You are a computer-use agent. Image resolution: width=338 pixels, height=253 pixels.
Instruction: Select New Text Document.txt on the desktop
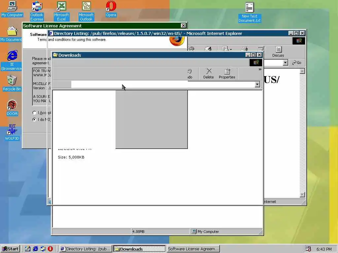click(250, 12)
